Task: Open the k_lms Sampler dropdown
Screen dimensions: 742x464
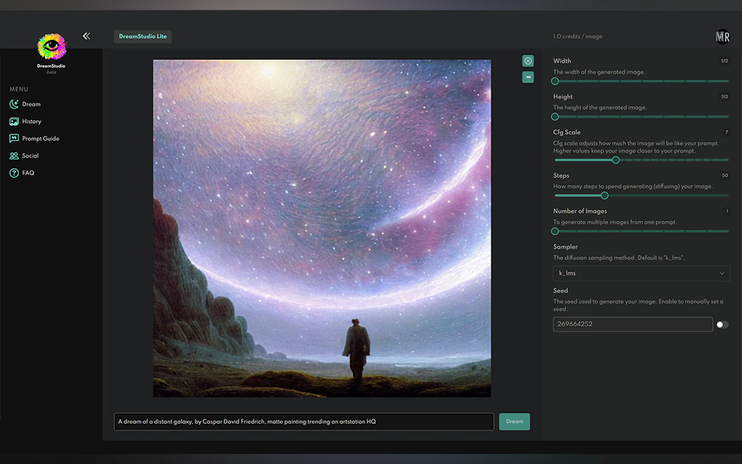Action: pyautogui.click(x=641, y=273)
